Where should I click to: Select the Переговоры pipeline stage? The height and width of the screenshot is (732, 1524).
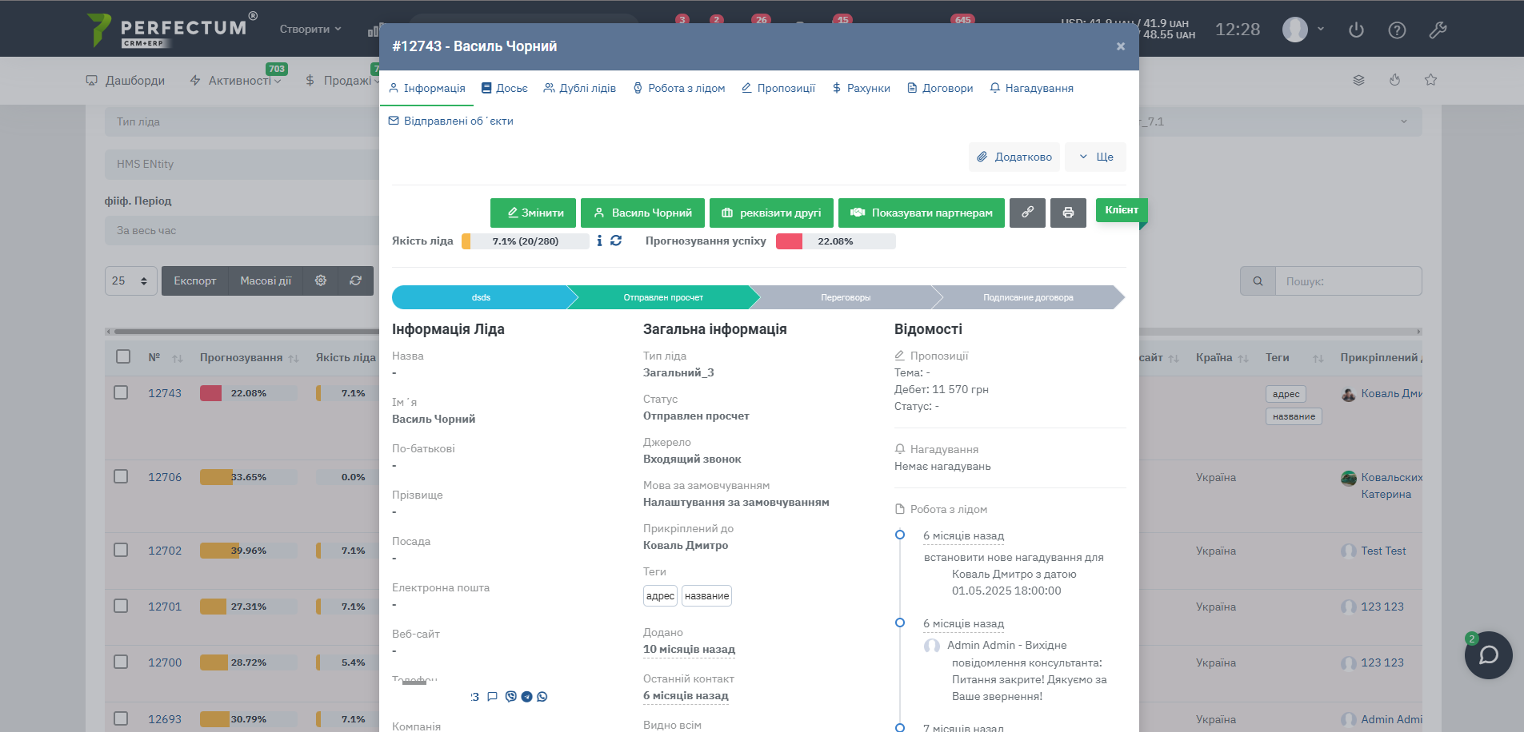click(845, 297)
